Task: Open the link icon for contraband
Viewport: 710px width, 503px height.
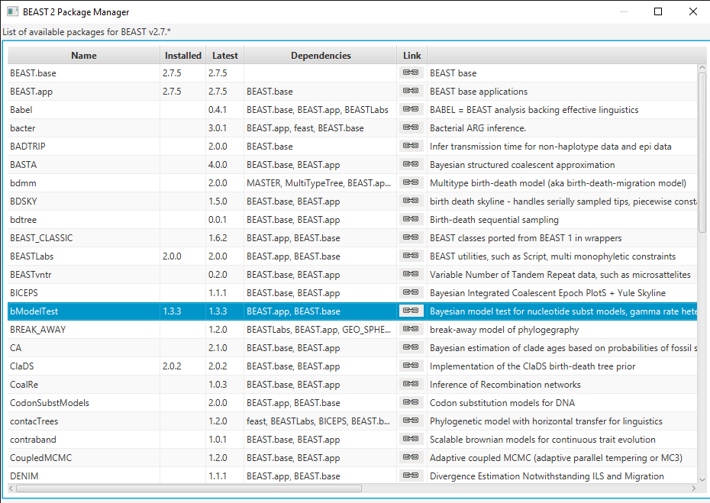Action: coord(411,439)
